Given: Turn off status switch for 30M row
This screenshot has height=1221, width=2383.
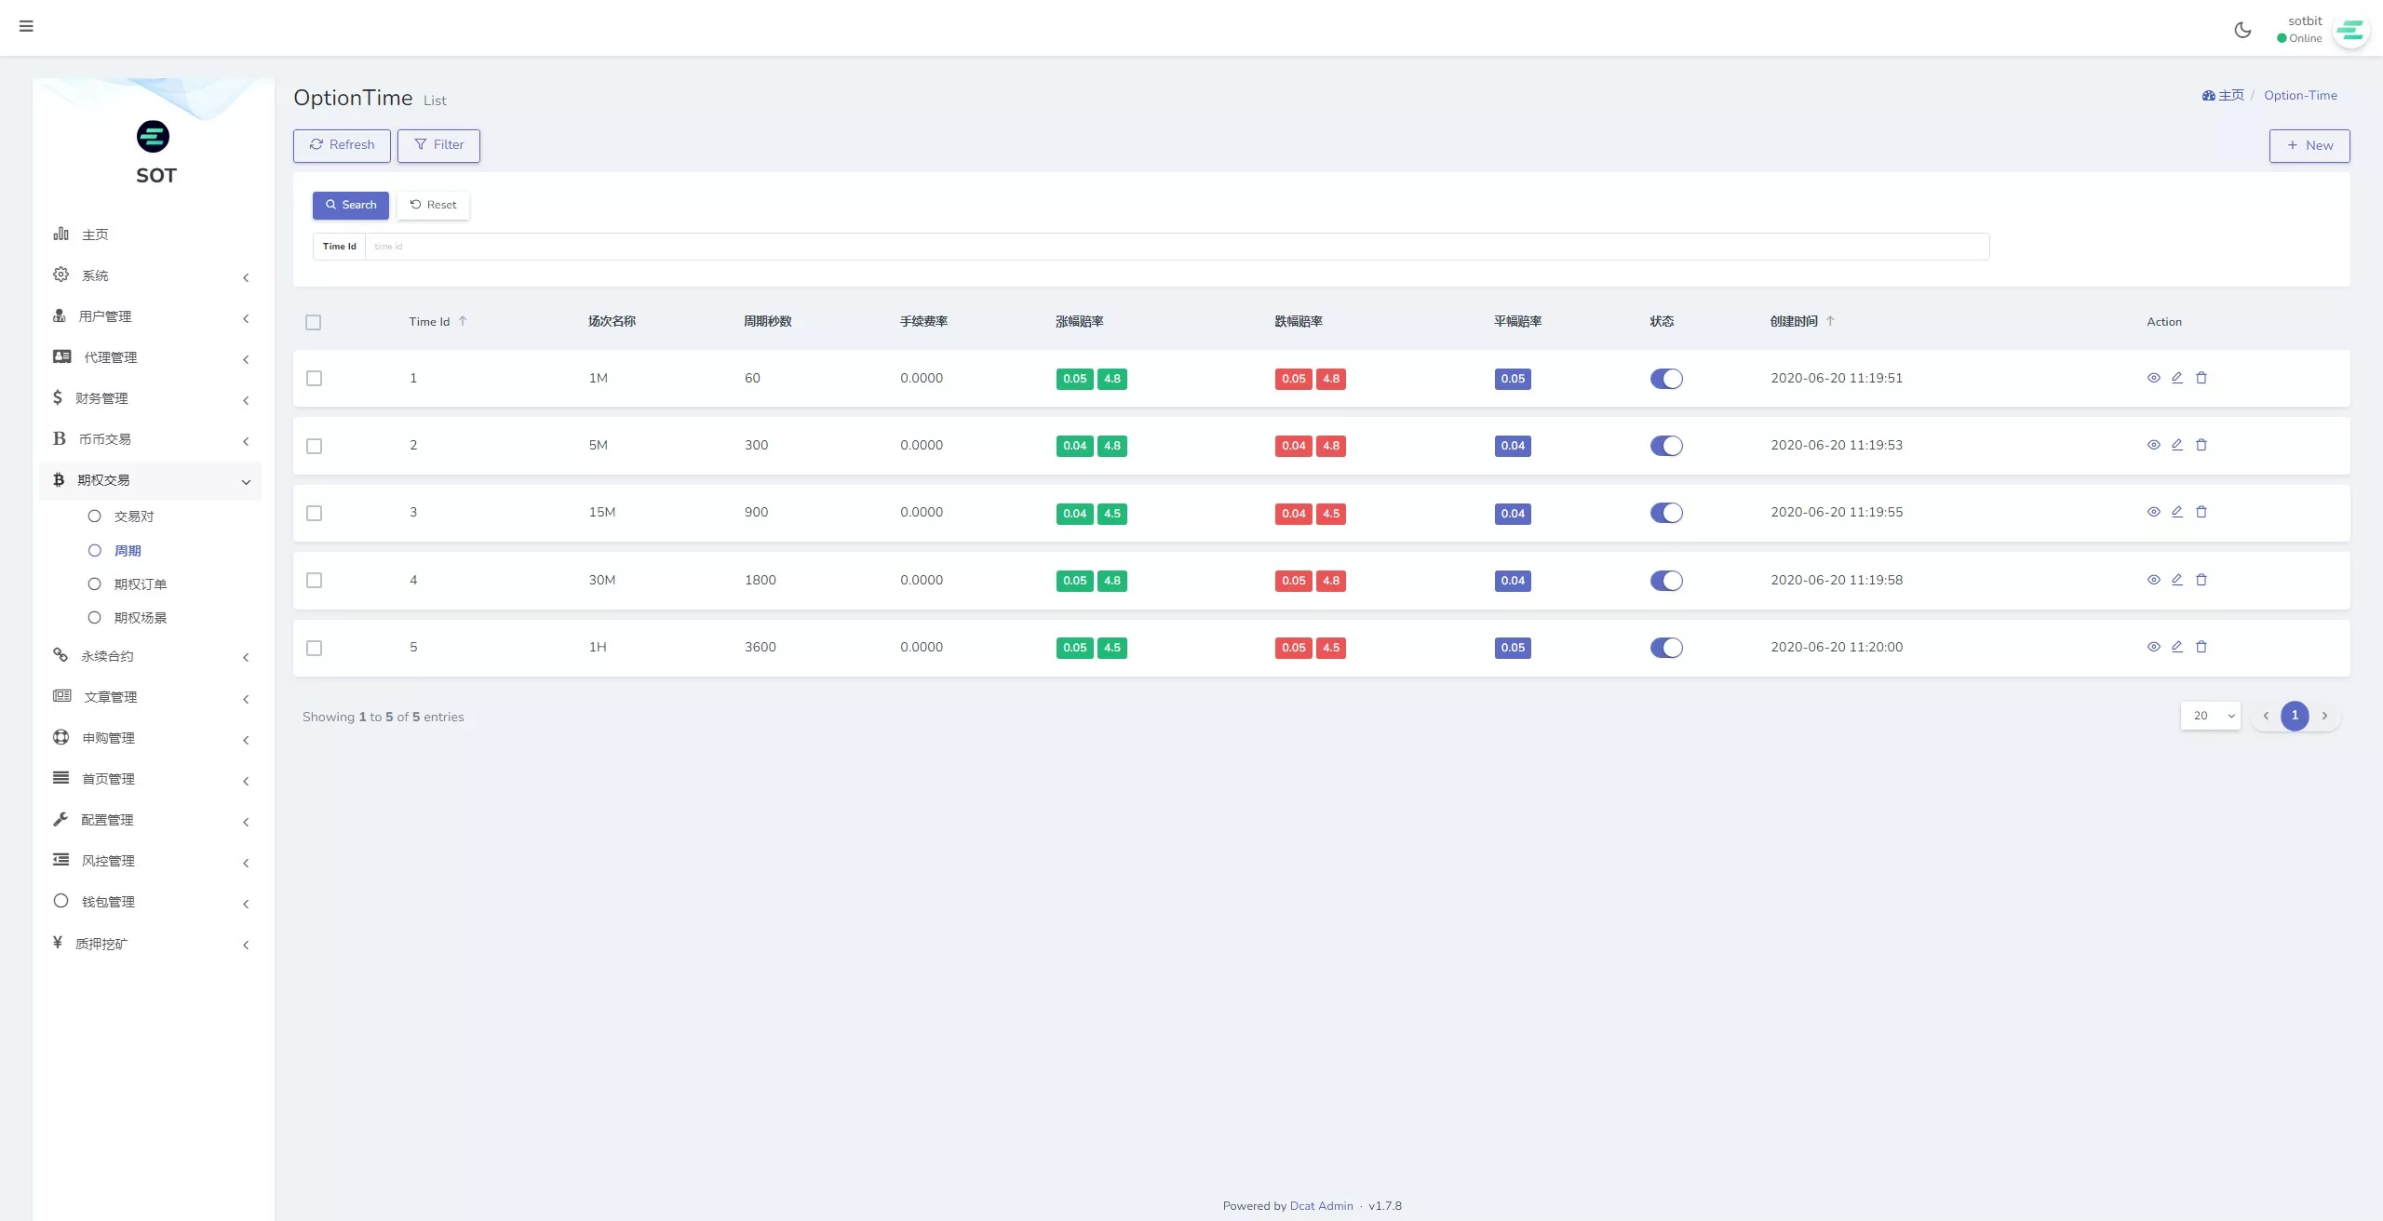Looking at the screenshot, I should click(1666, 581).
